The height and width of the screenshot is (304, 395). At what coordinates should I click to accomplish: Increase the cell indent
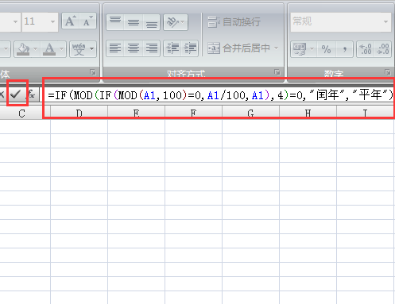(190, 48)
